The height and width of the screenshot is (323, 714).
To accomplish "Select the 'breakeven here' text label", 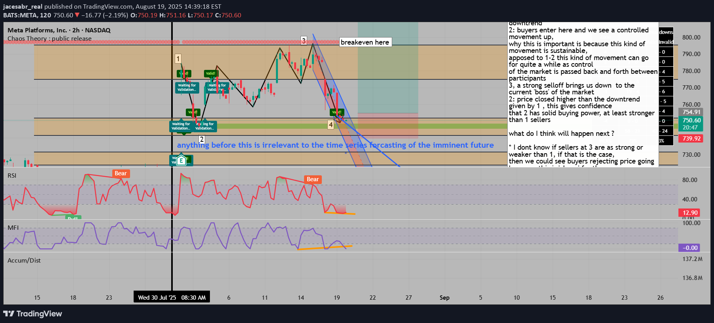I will click(x=365, y=42).
